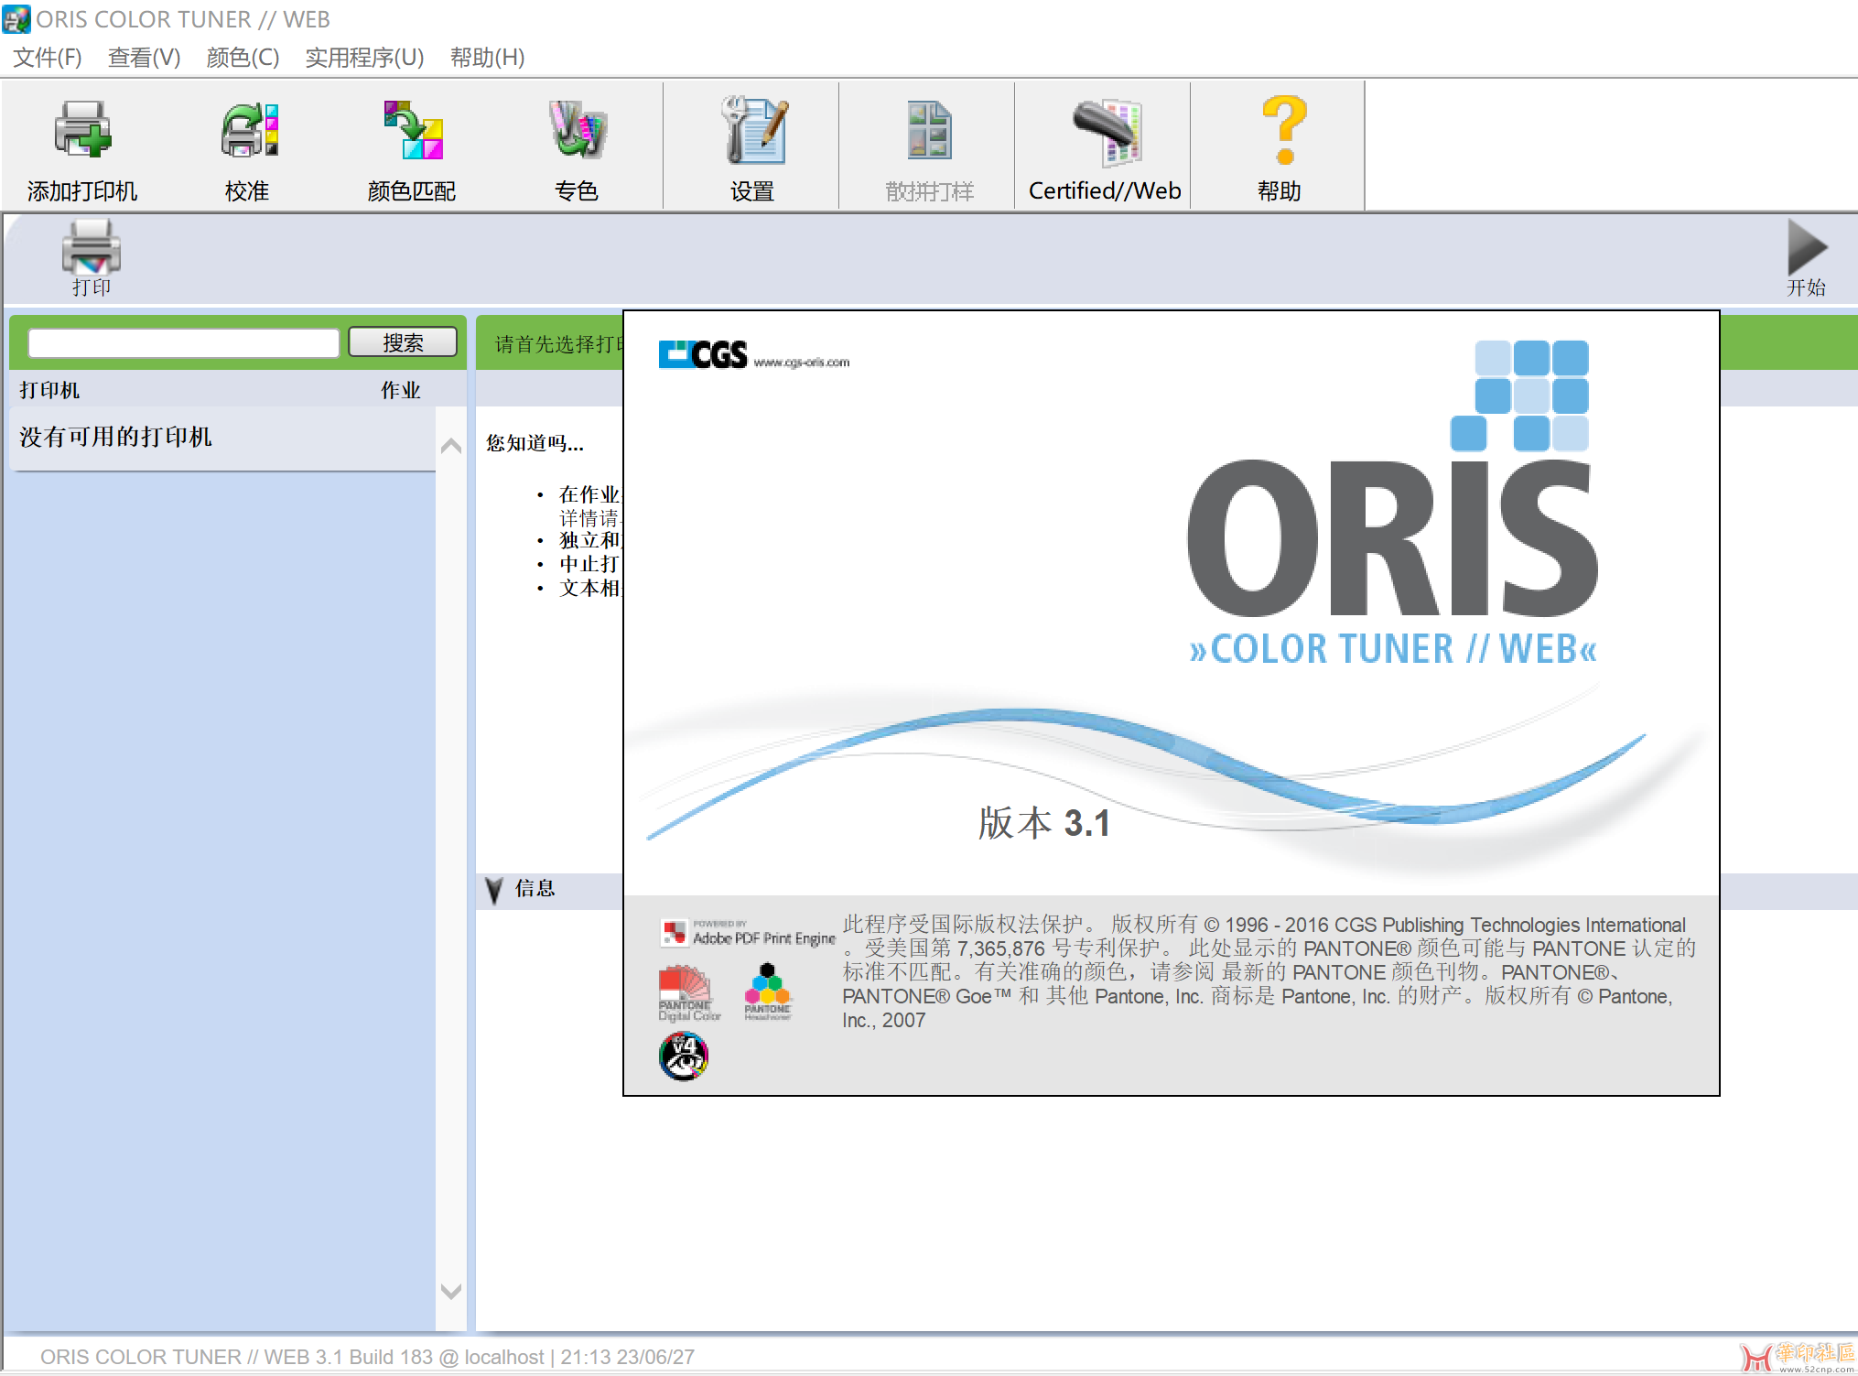Click the Add Printer (添加打印机) icon
The width and height of the screenshot is (1858, 1376).
coord(82,131)
